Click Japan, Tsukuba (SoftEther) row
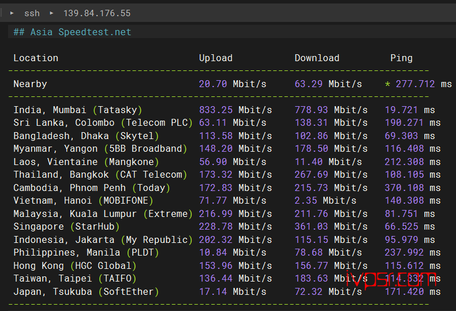Image resolution: width=456 pixels, height=311 pixels. [86, 291]
